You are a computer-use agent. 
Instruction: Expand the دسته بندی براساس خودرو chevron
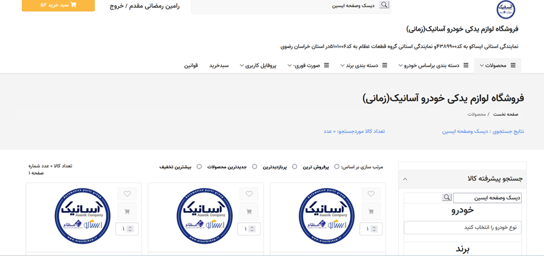(x=400, y=65)
